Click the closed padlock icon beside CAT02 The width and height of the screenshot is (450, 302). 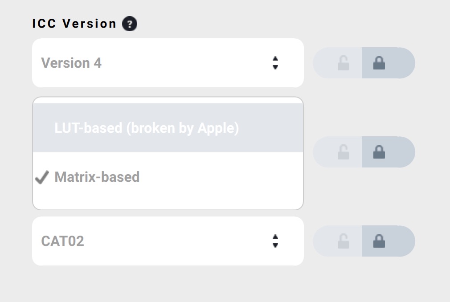click(379, 241)
